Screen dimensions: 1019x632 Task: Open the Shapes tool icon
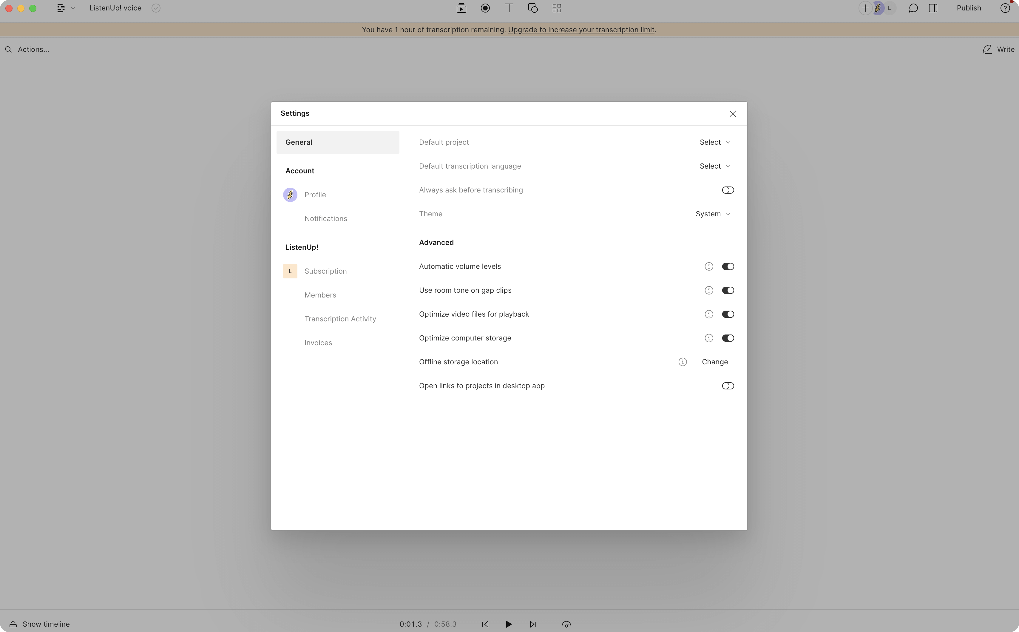[533, 8]
